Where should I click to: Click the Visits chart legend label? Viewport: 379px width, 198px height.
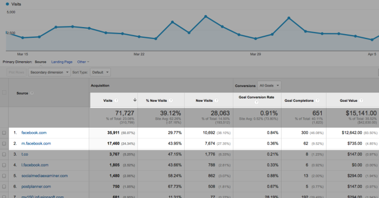(16, 4)
